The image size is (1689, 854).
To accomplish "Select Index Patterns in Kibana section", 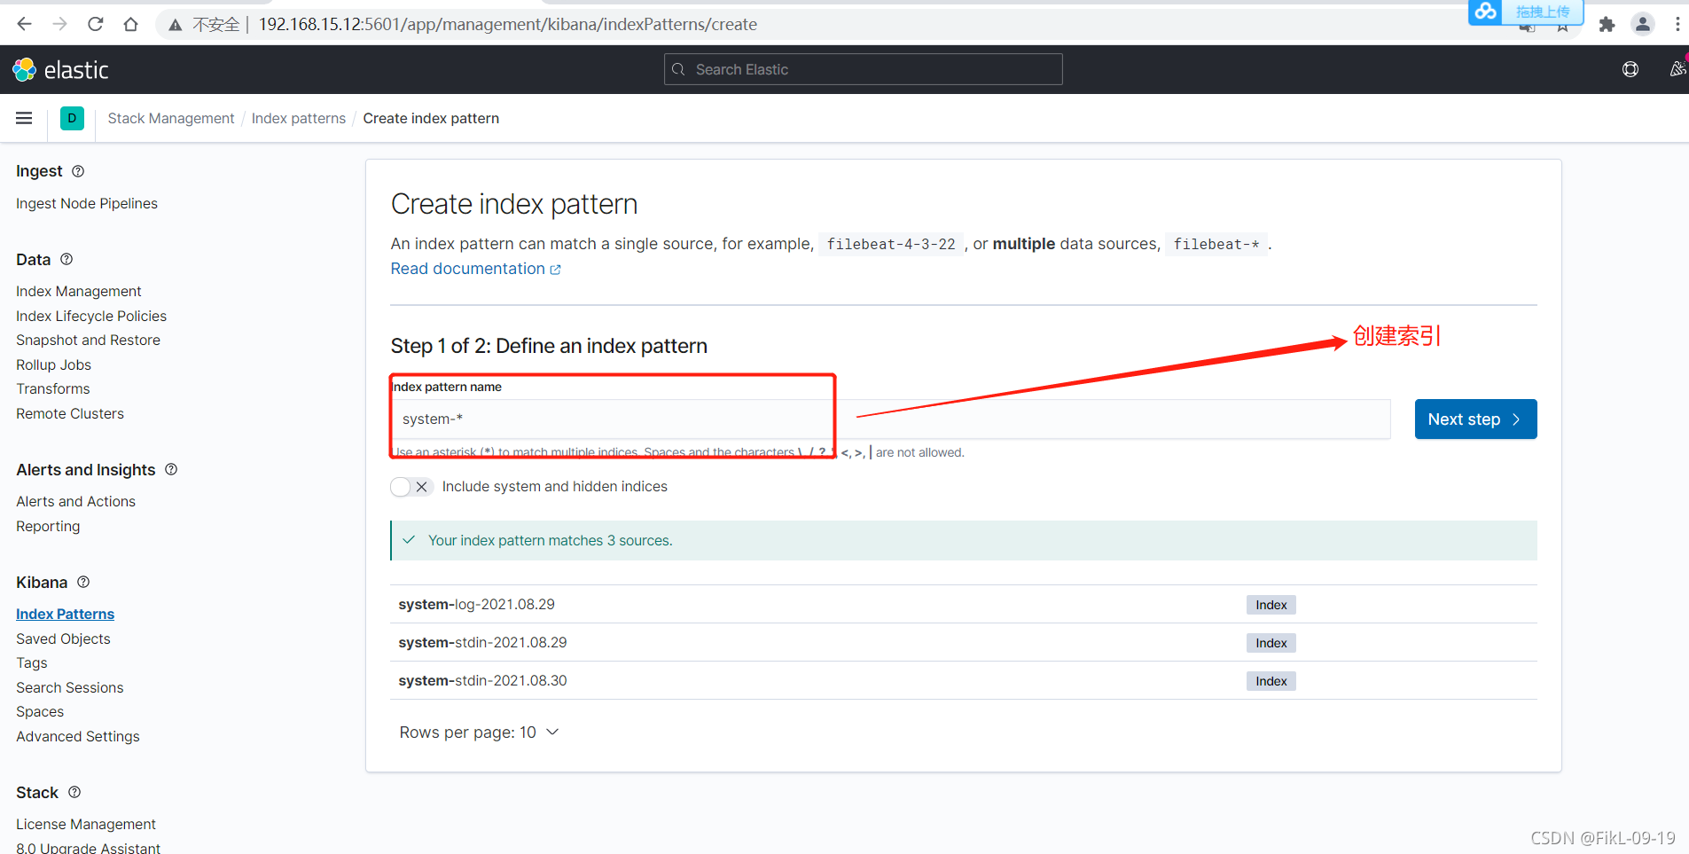I will coord(65,614).
